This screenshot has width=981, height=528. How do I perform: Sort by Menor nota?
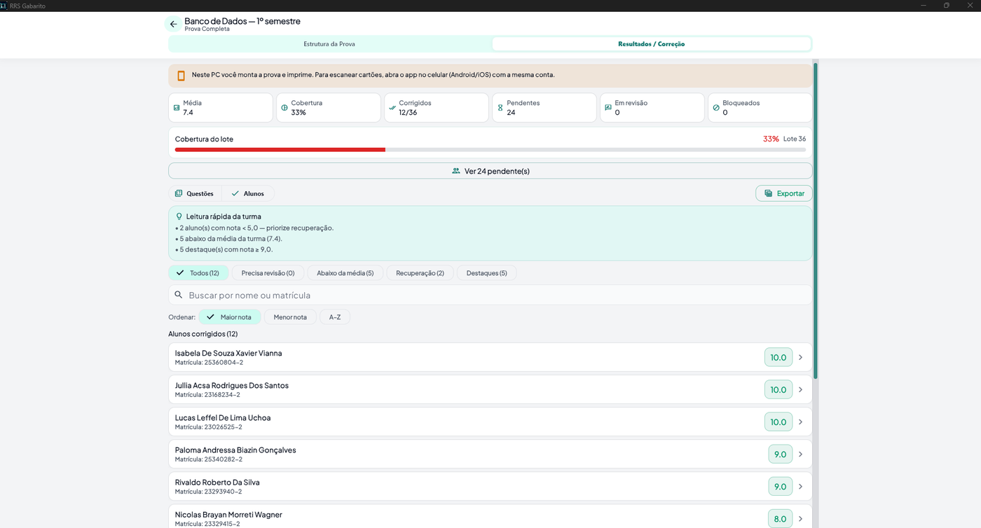point(290,317)
